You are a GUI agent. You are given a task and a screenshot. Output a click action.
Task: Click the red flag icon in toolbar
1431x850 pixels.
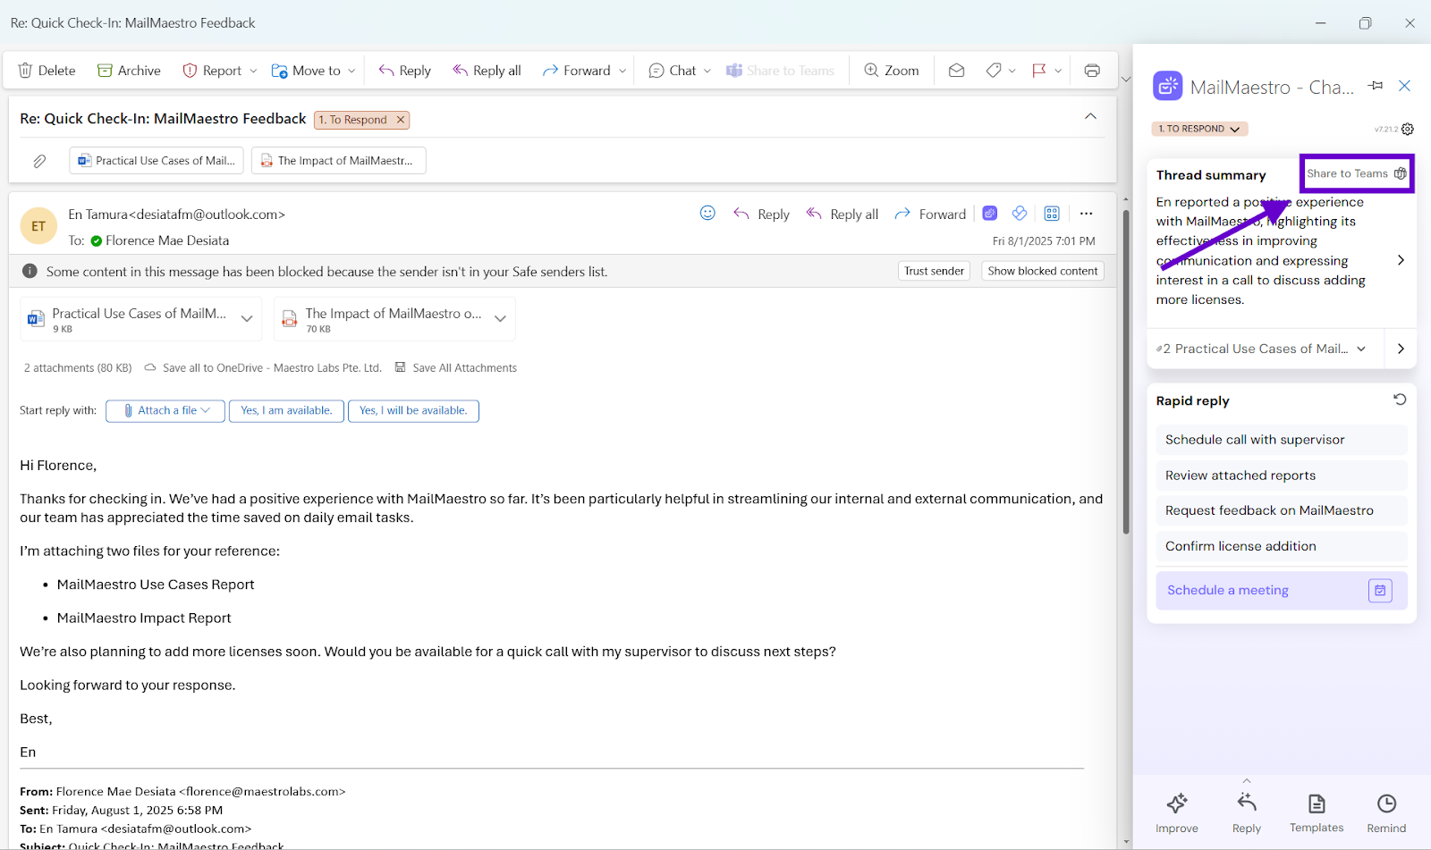(x=1039, y=71)
